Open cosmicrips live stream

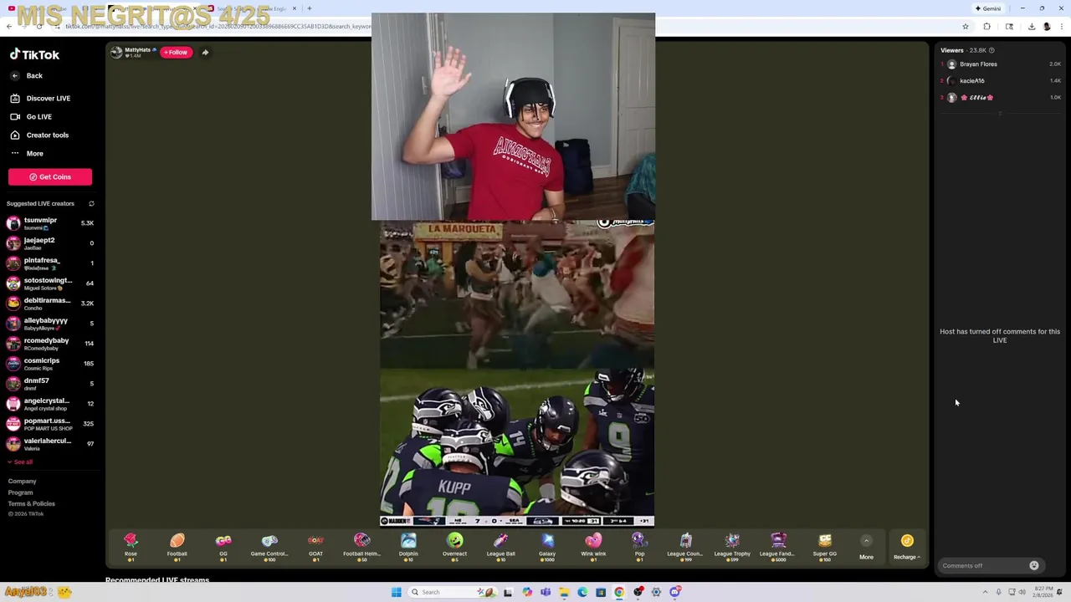[x=50, y=364]
